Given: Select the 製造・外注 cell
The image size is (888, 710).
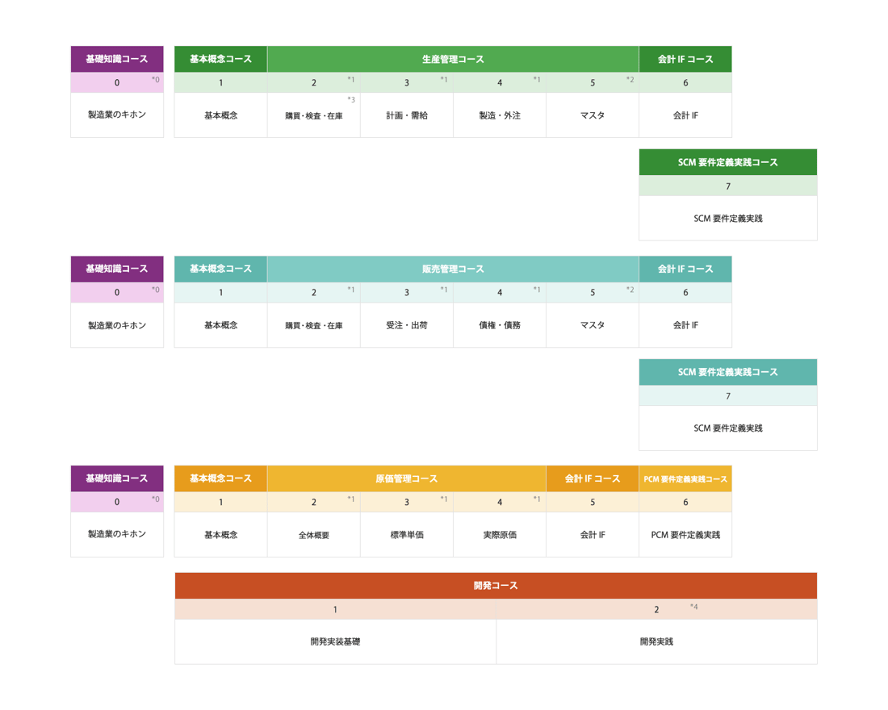Looking at the screenshot, I should [x=499, y=115].
